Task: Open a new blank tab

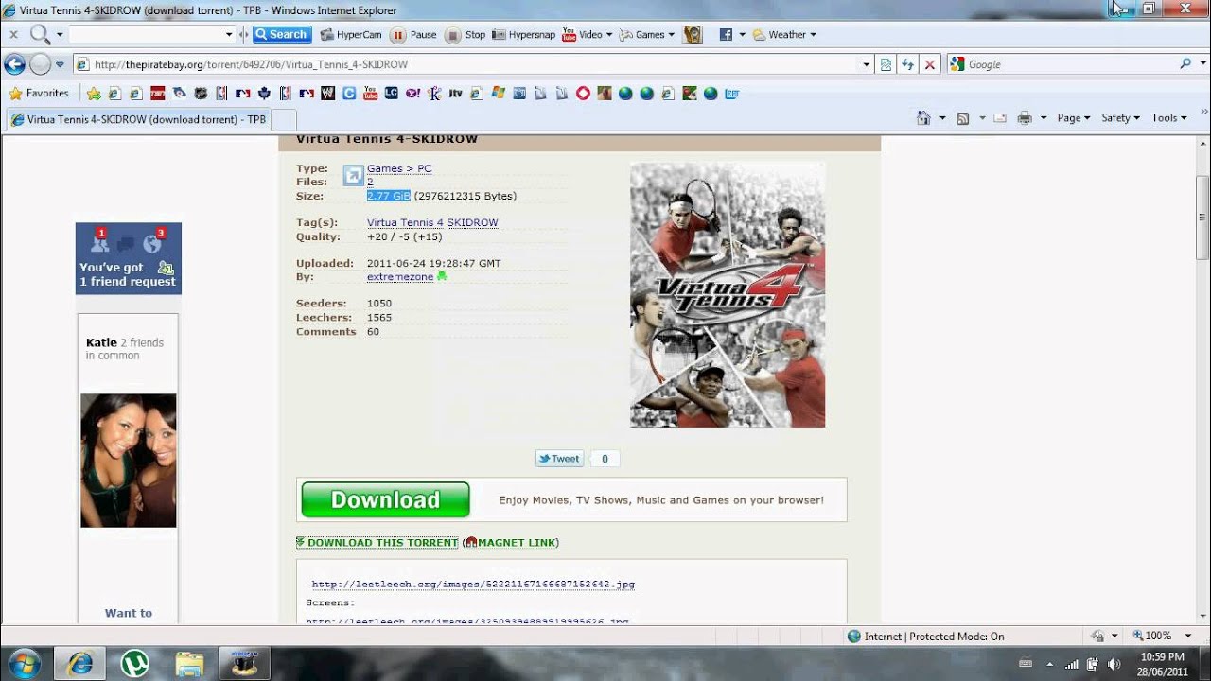Action: [x=284, y=119]
